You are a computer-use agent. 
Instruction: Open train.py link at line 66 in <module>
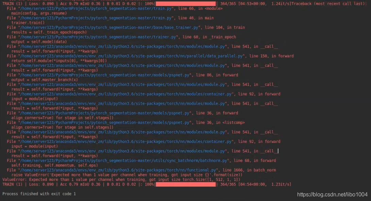pyautogui.click(x=96, y=8)
